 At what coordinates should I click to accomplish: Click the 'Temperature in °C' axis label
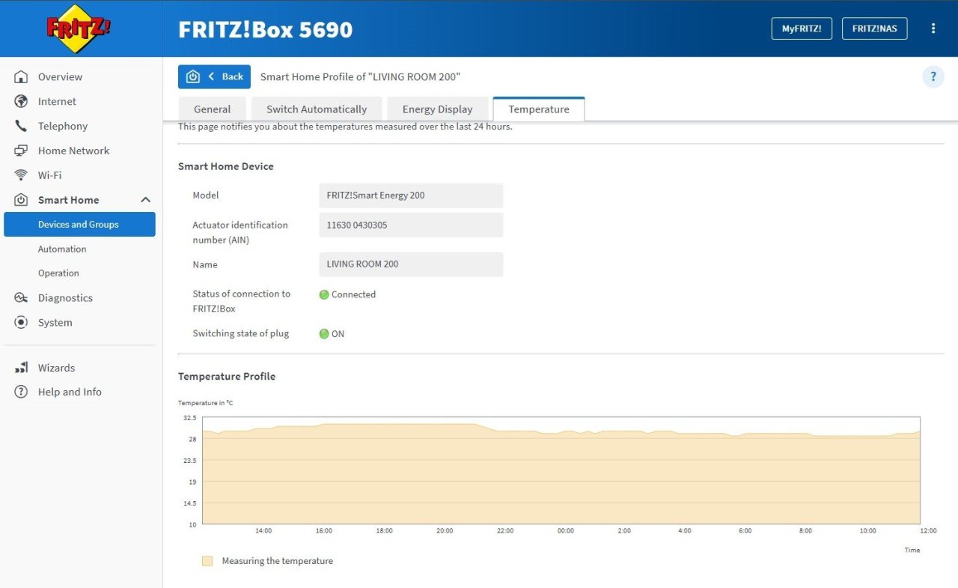(x=206, y=403)
